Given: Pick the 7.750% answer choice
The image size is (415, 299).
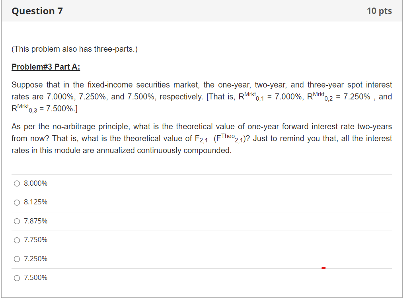Looking at the screenshot, I should coord(17,240).
